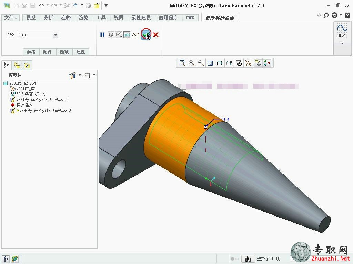Click the Refit view icon
Screen dimensions: 353x264
(182, 63)
